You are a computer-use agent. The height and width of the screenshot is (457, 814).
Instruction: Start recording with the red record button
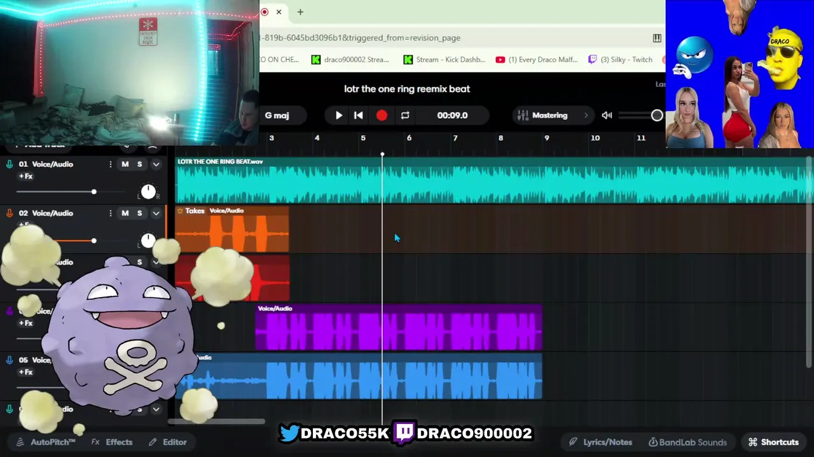(x=382, y=116)
